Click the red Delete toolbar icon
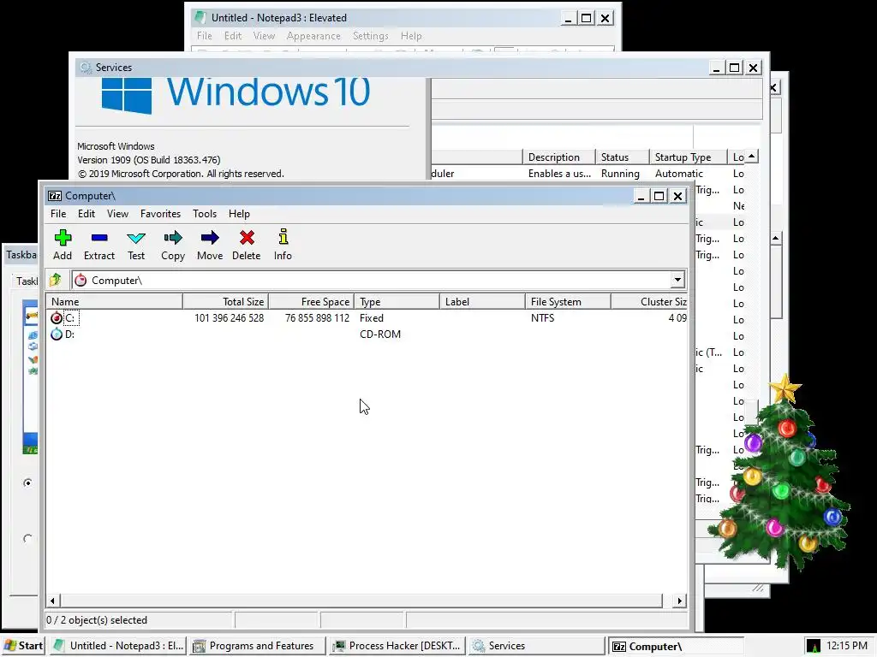 [247, 238]
